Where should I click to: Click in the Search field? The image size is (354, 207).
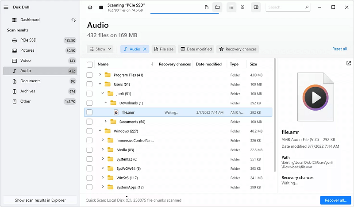[x=287, y=7]
